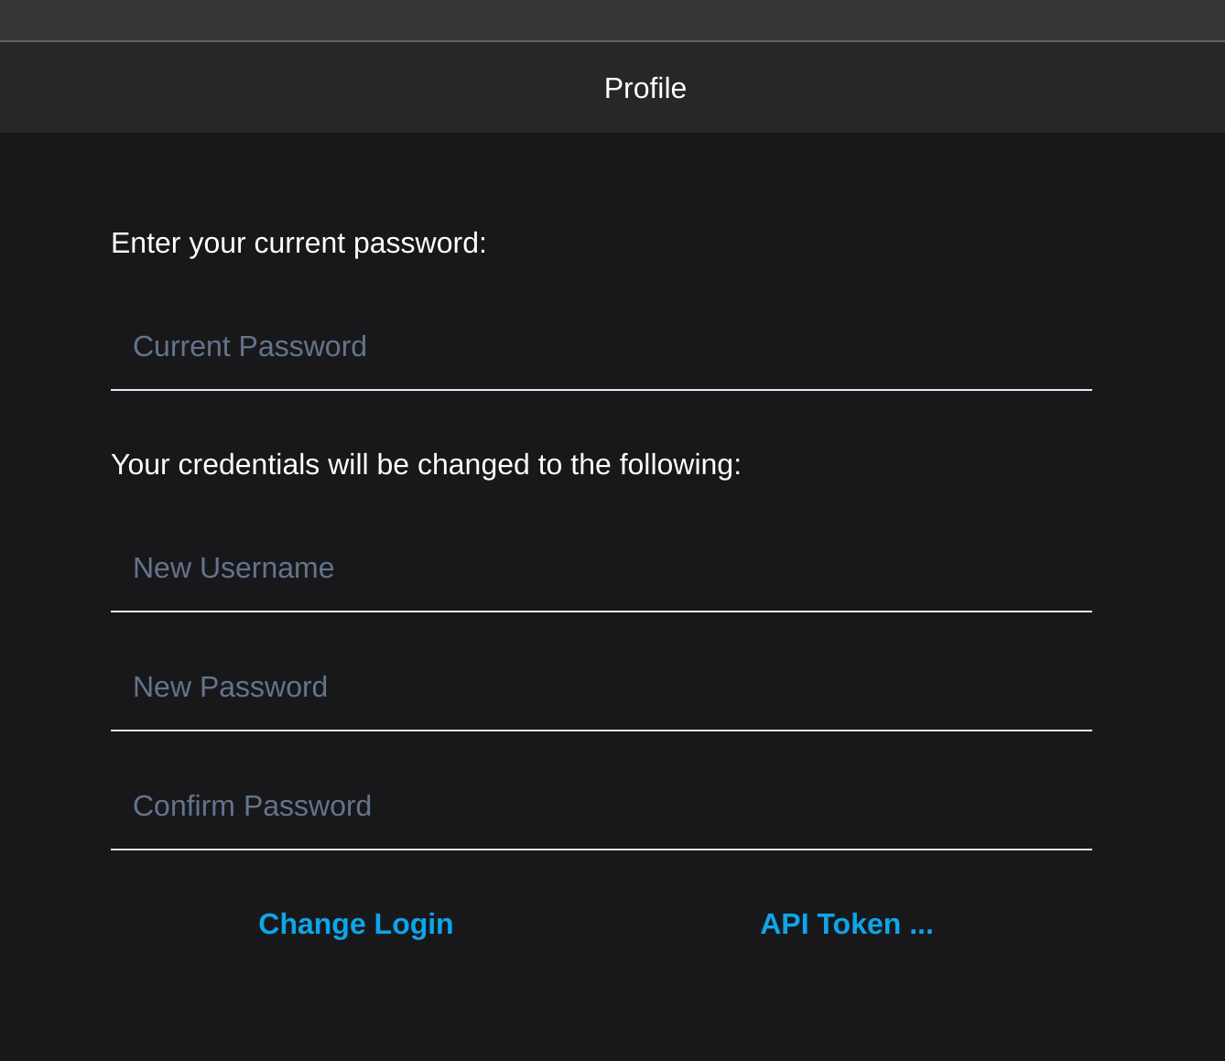Click the Change Login button
This screenshot has width=1225, height=1061.
356,924
